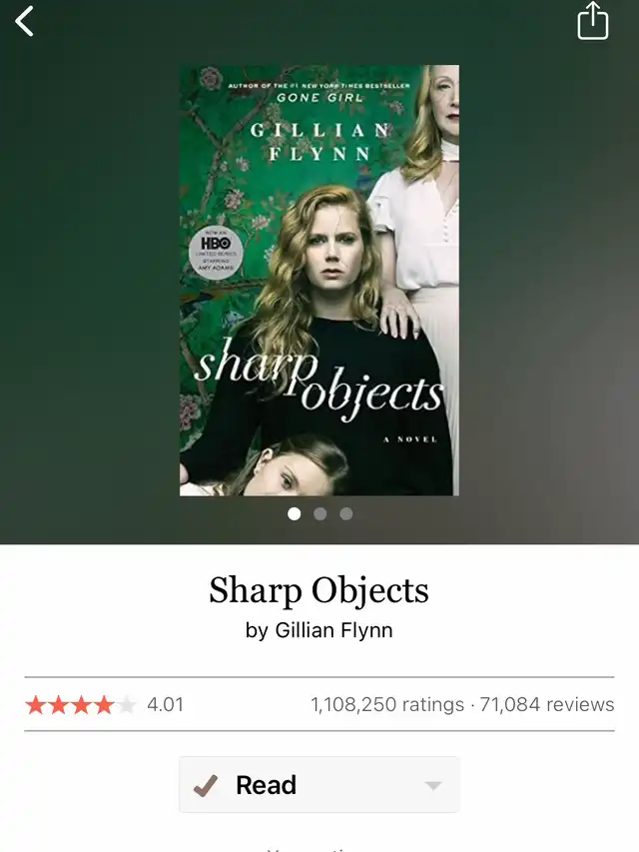The width and height of the screenshot is (639, 852).
Task: Switch to the second cover page dot
Action: pyautogui.click(x=320, y=513)
